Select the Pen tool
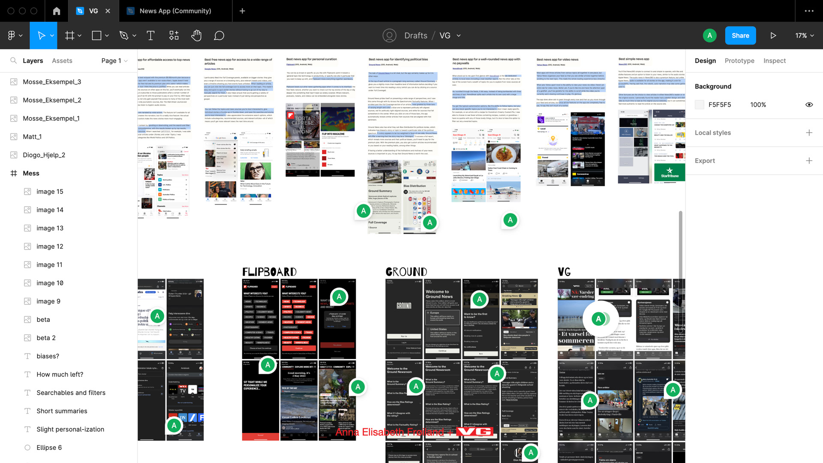This screenshot has width=823, height=463. 124,36
